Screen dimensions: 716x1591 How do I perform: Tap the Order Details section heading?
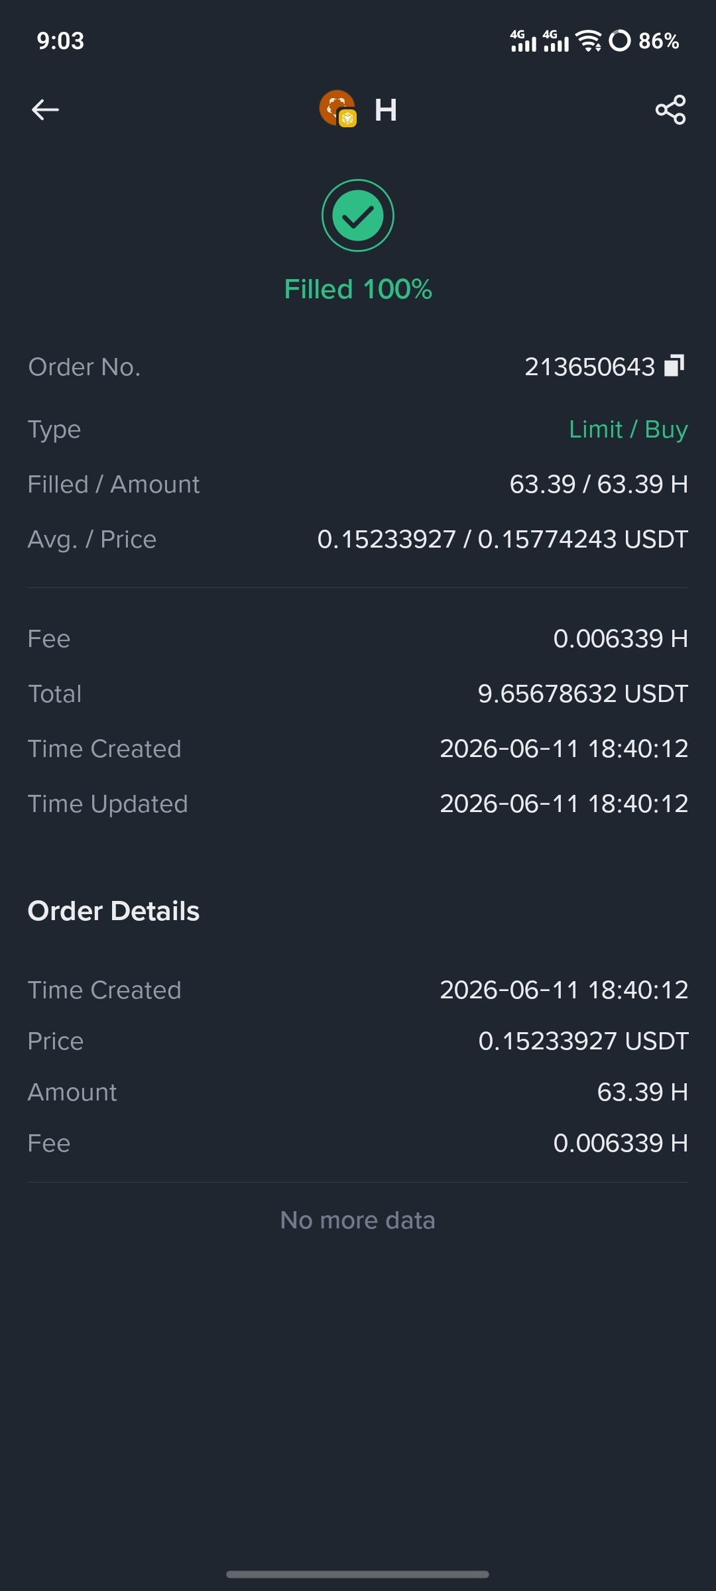tap(113, 911)
